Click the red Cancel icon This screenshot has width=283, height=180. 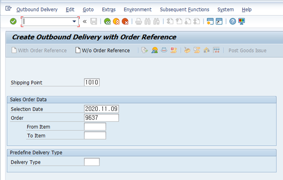[125, 22]
